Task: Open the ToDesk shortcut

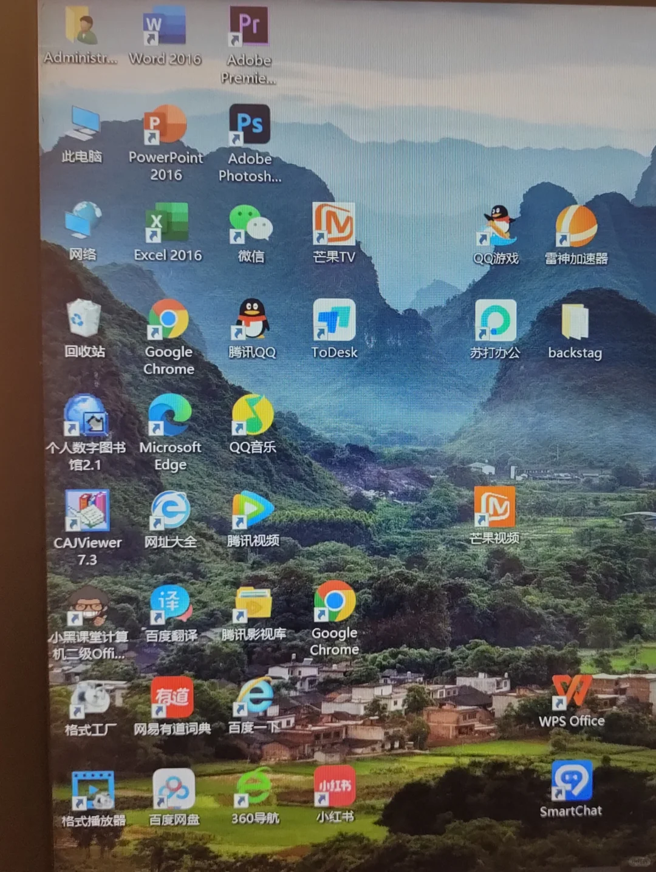Action: tap(334, 320)
